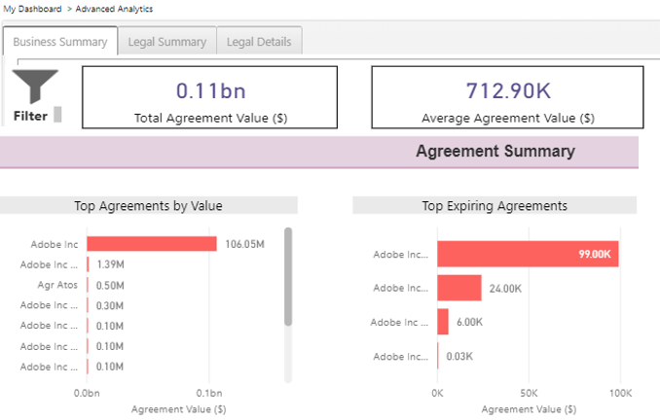Select the Total Agreement Value card

tap(210, 97)
